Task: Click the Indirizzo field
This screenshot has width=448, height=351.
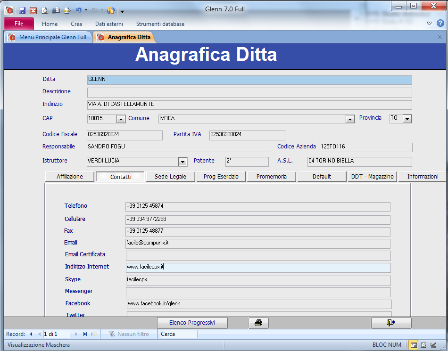Action: tap(249, 105)
